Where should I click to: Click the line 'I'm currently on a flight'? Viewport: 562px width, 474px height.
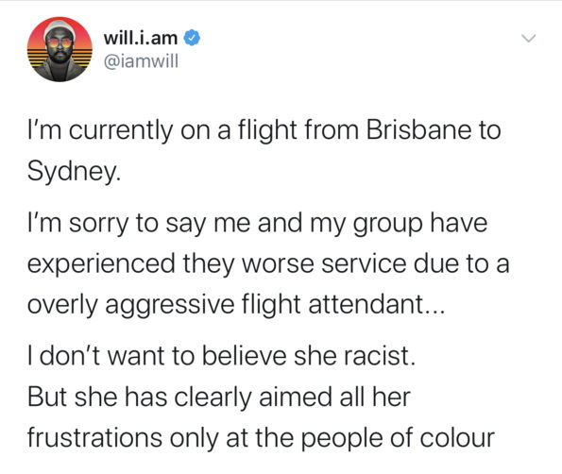(x=264, y=130)
